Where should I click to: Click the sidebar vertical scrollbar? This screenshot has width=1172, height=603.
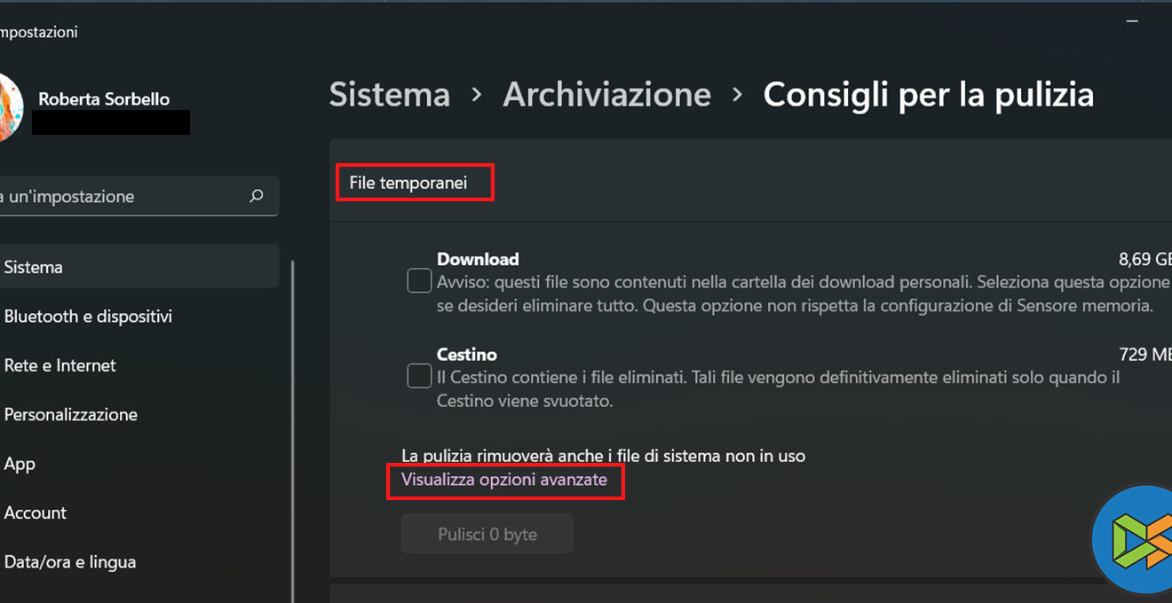[x=292, y=426]
